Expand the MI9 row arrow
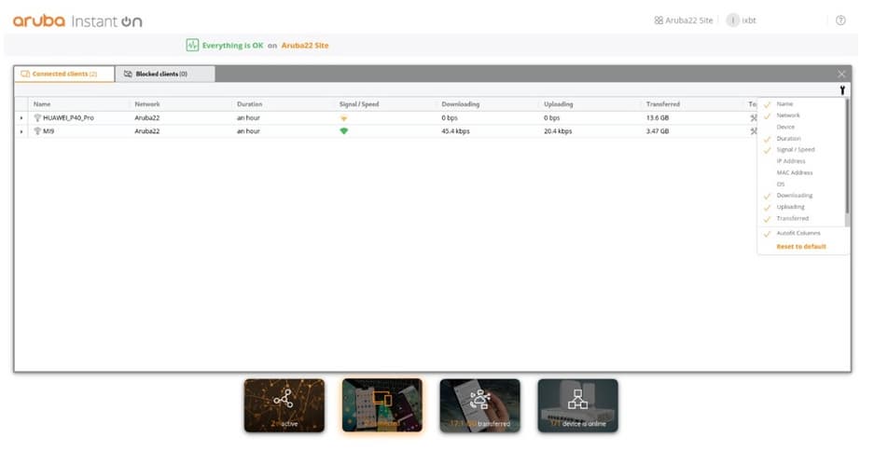This screenshot has width=874, height=451. point(21,131)
